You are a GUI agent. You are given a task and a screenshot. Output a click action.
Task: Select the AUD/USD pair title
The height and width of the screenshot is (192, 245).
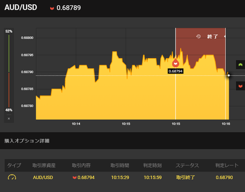pos(21,7)
